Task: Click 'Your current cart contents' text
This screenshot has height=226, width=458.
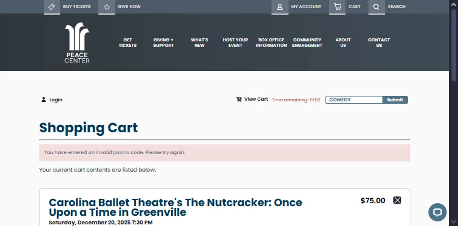Action: point(97,170)
